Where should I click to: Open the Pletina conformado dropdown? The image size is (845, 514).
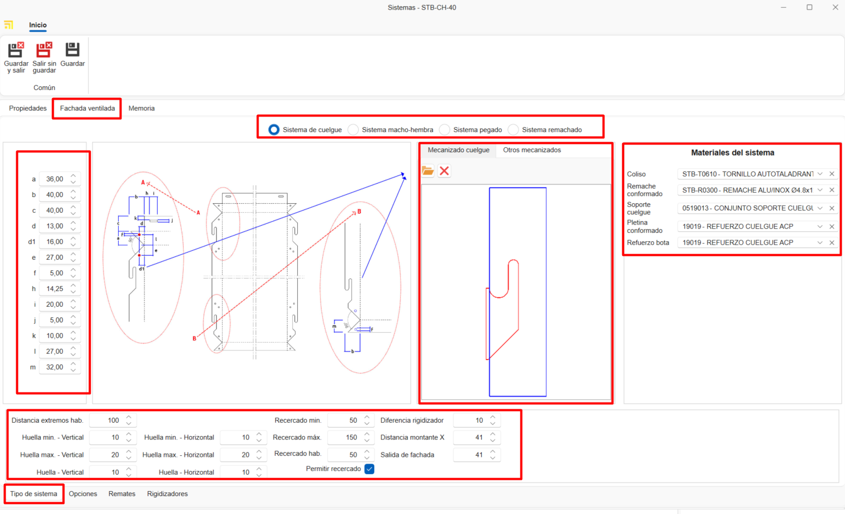(x=820, y=227)
